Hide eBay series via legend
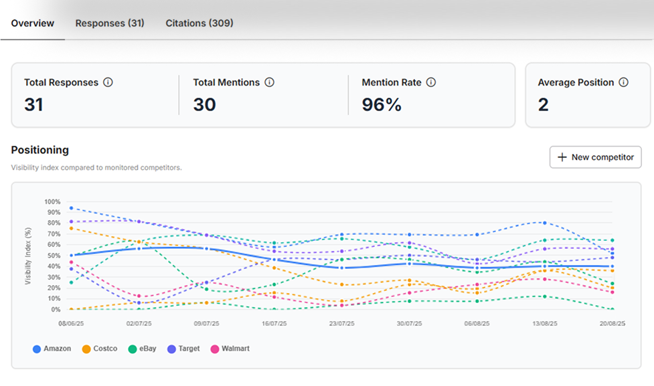Screen dimensions: 654x386 pyautogui.click(x=147, y=349)
